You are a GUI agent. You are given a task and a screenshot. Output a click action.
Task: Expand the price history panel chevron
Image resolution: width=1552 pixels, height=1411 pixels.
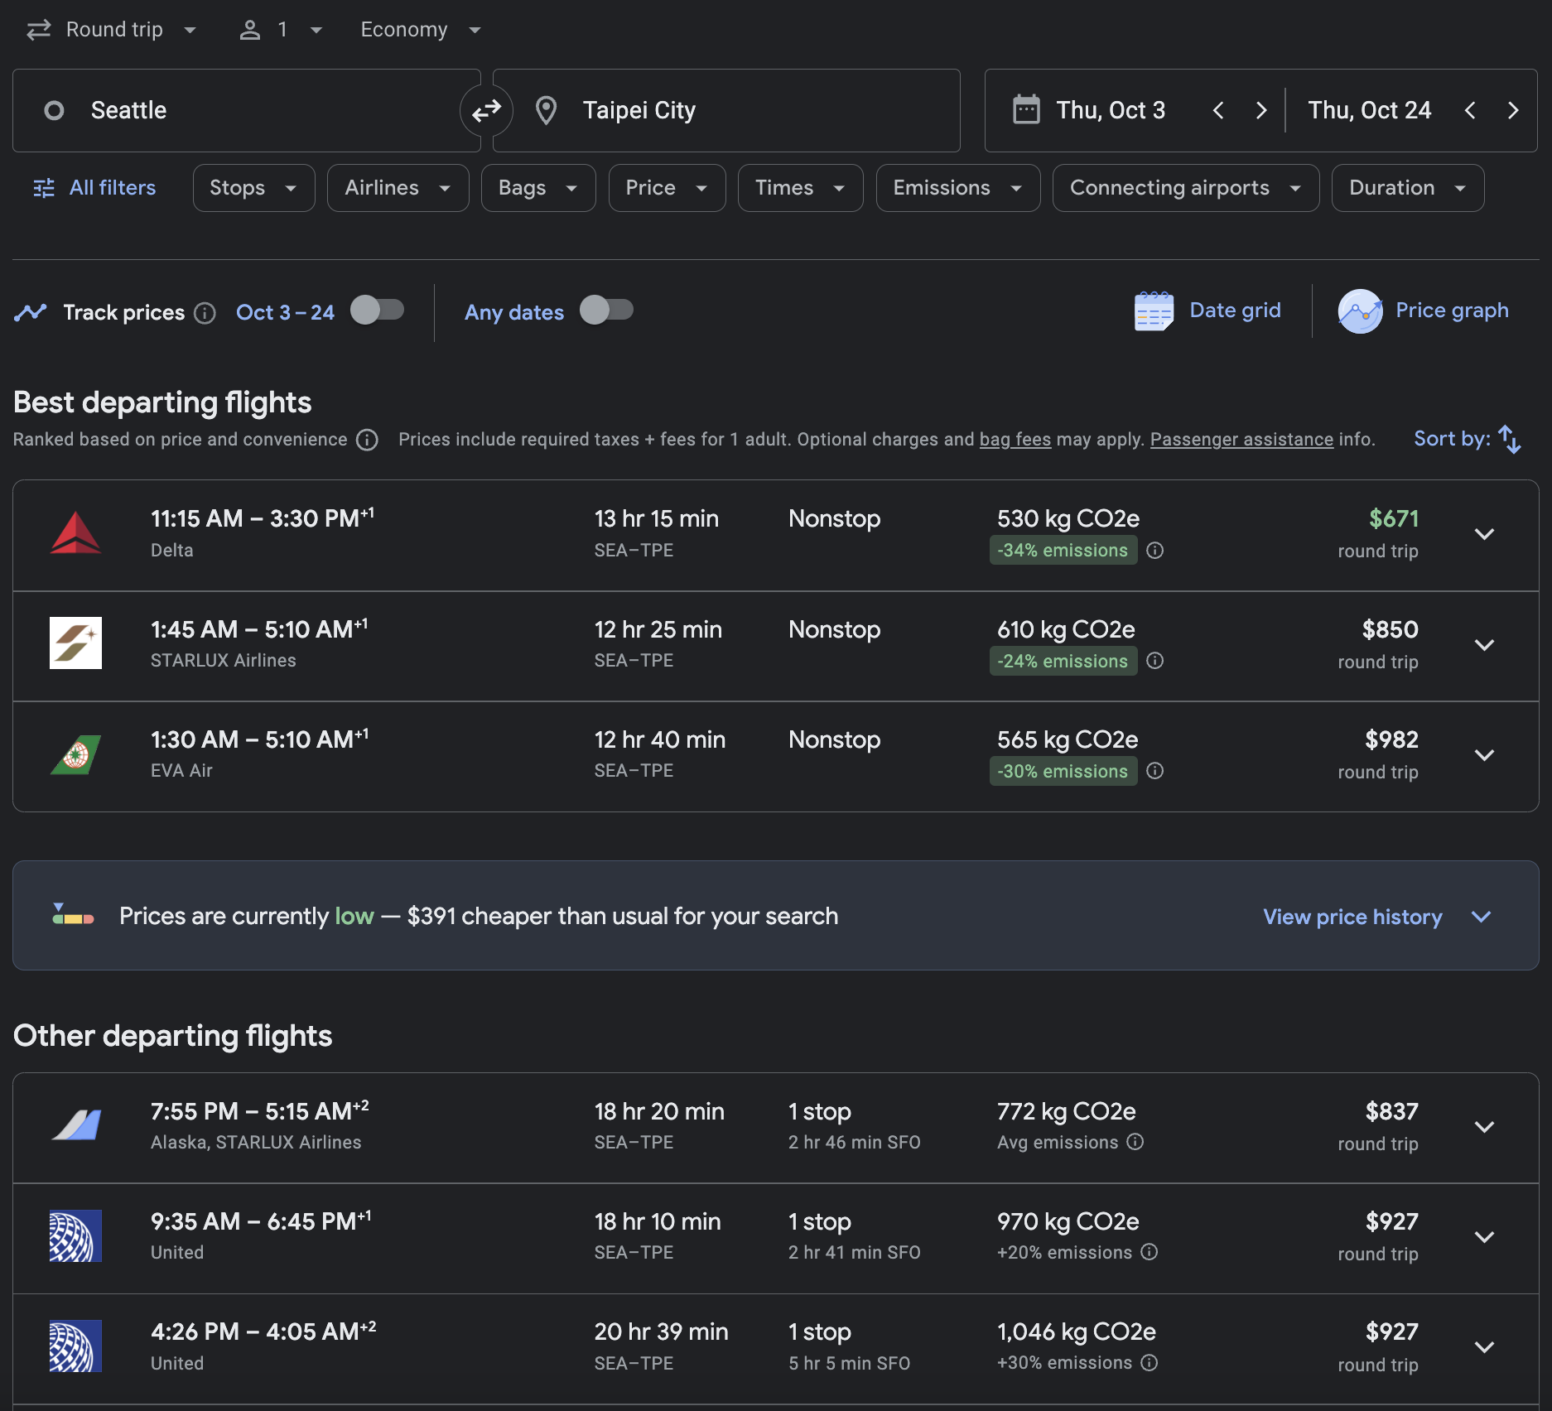pos(1481,917)
